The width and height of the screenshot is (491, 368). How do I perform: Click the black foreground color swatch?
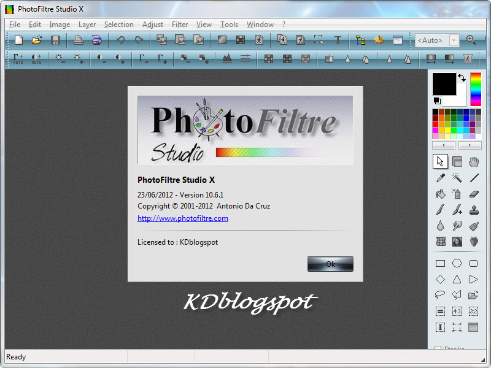[x=444, y=84]
